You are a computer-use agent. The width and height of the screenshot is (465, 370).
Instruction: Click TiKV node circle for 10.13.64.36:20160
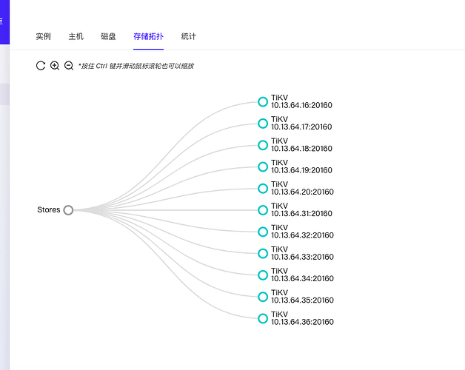coord(263,318)
